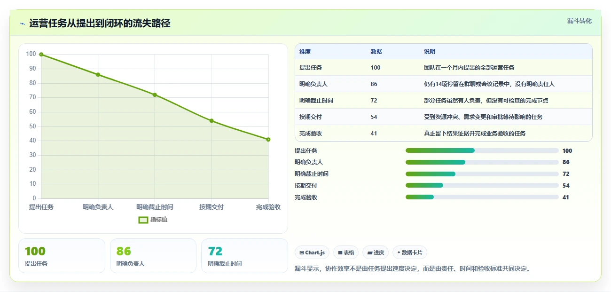Viewport: 611px width, 292px height.
Task: Select the 按期交付 row name in table
Action: click(311, 117)
